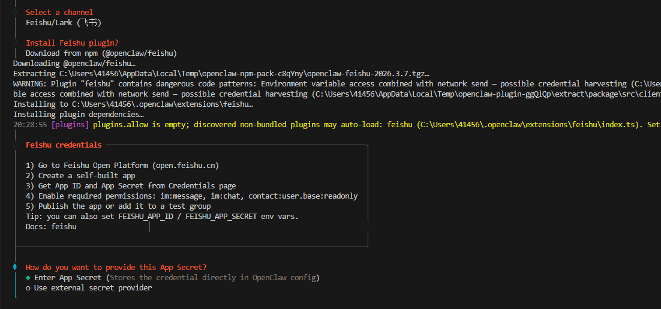661x309 pixels.
Task: Click the Extracting openclaw-feishu-2026.3.7.tgz line
Action: click(221, 73)
